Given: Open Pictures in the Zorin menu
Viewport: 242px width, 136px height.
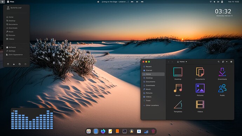Looking at the screenshot, I should [x=11, y=35].
